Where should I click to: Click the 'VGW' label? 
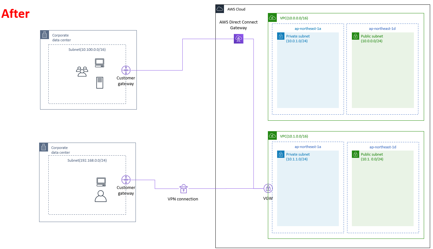pyautogui.click(x=268, y=198)
